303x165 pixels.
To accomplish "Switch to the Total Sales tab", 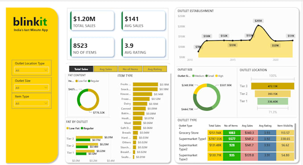I will point(81,69).
